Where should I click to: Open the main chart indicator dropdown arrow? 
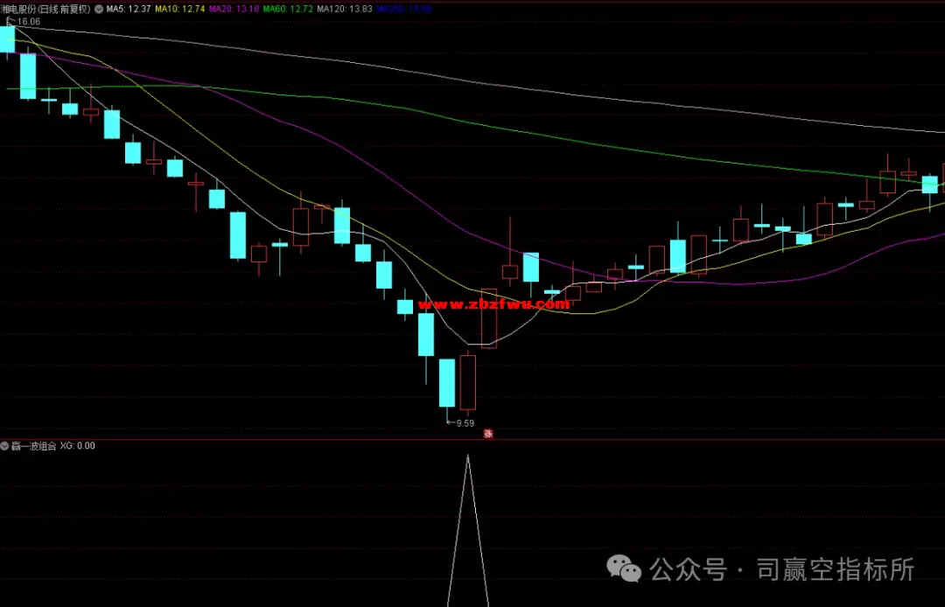(x=99, y=9)
